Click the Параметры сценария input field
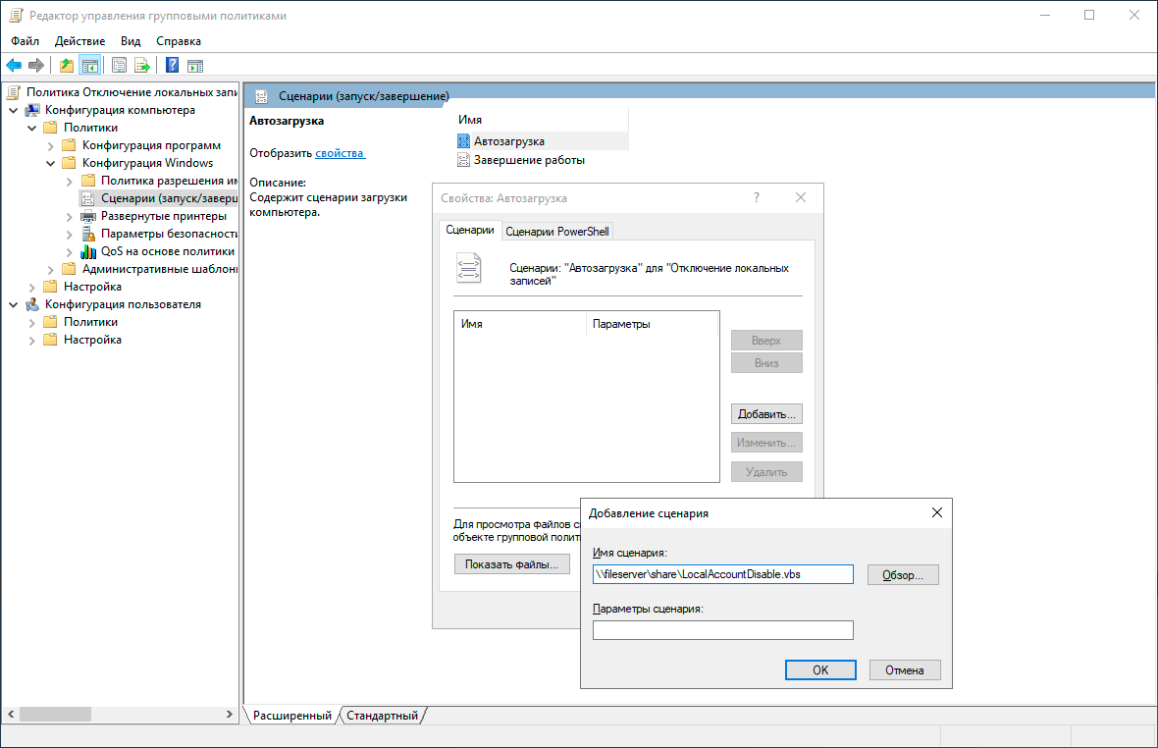The image size is (1158, 748). pos(723,630)
